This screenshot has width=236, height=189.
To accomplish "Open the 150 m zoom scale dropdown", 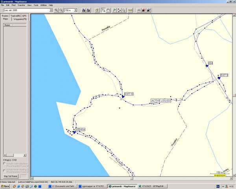I will point(75,10).
